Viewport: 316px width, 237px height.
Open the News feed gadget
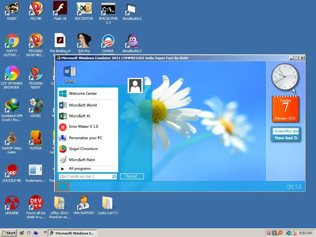tap(285, 135)
